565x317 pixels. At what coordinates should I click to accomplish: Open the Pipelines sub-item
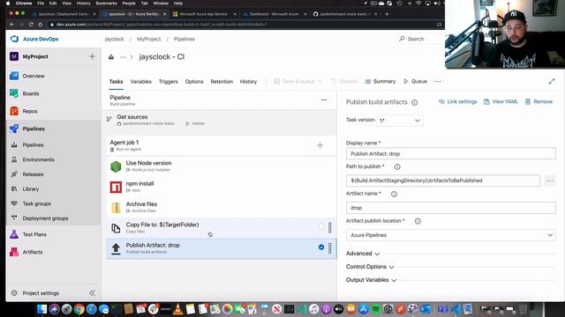coord(33,144)
